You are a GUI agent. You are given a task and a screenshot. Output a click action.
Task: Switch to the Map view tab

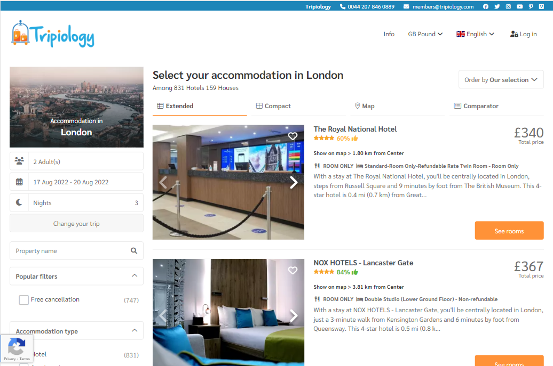365,106
